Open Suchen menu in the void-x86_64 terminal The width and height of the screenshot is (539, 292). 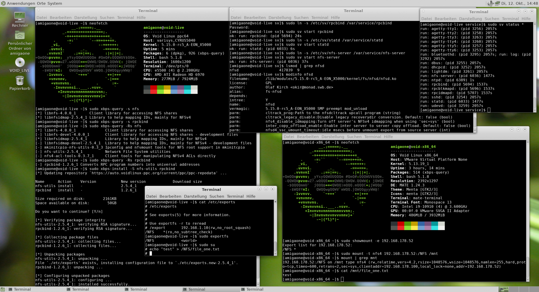coord(354,137)
